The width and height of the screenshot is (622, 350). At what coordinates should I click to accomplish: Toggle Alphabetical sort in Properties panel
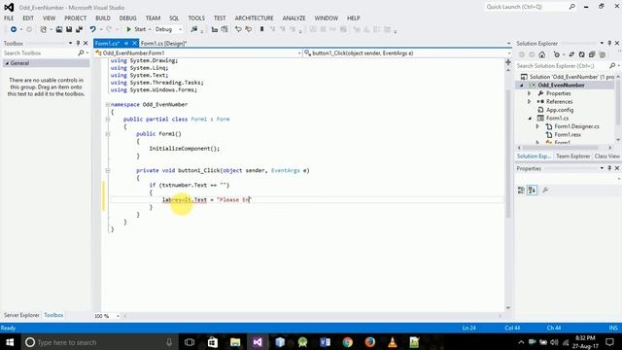point(532,191)
